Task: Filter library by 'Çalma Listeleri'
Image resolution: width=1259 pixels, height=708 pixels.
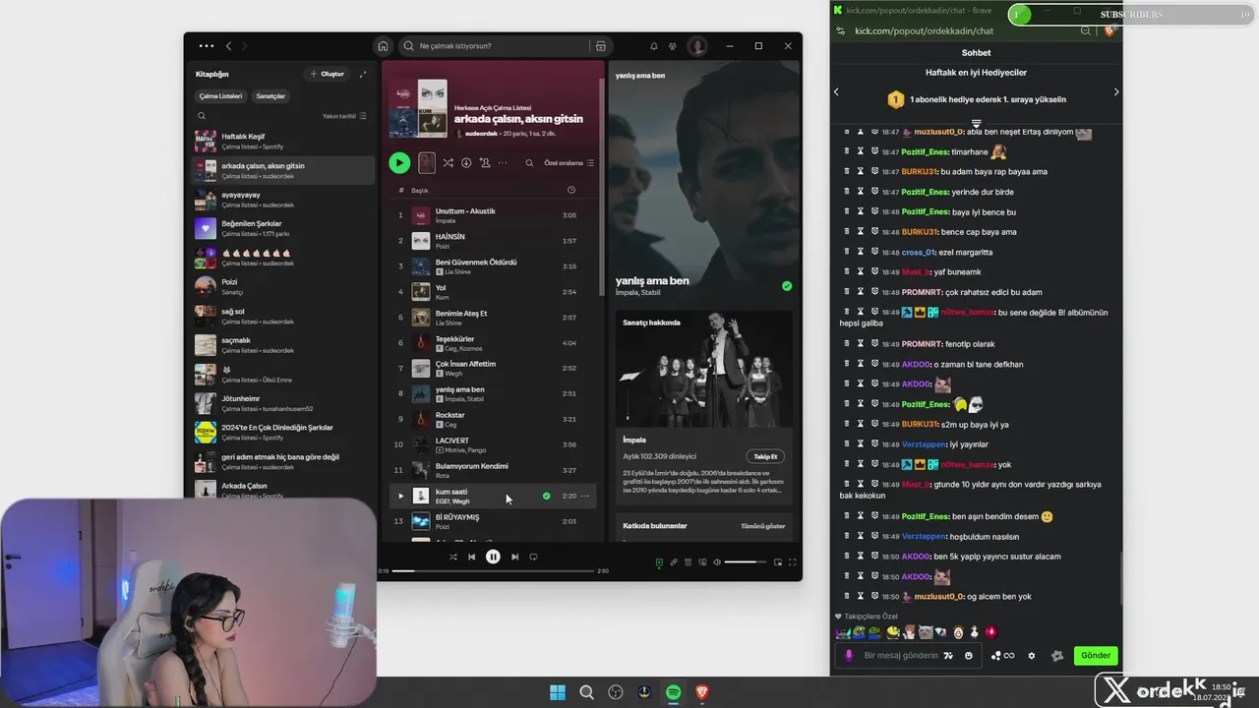Action: pyautogui.click(x=220, y=96)
